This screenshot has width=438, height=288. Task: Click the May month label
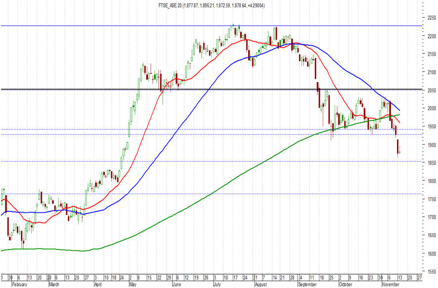133,285
